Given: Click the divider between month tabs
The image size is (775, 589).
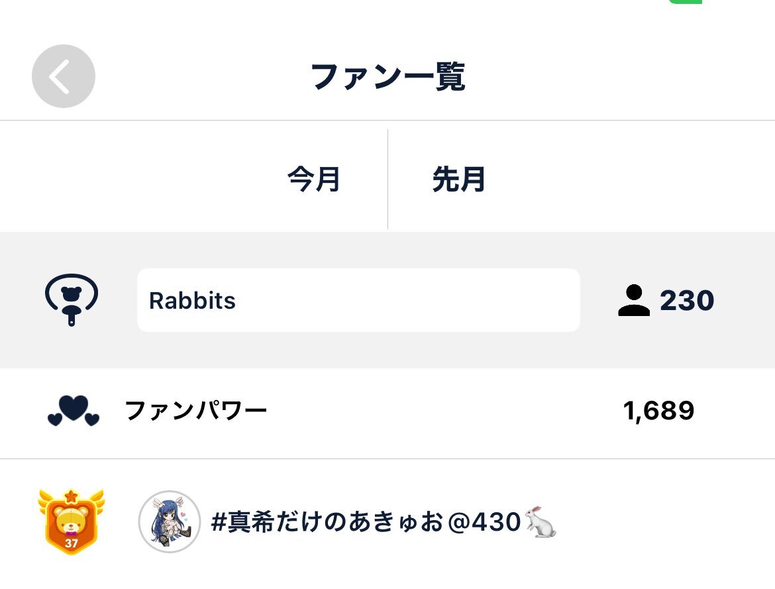Looking at the screenshot, I should pyautogui.click(x=388, y=179).
